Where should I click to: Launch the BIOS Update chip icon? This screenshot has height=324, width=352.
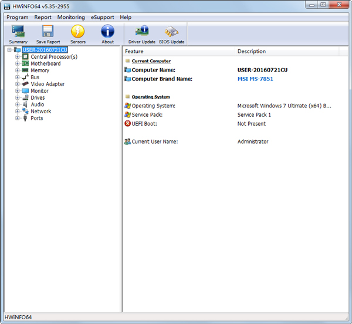[171, 31]
